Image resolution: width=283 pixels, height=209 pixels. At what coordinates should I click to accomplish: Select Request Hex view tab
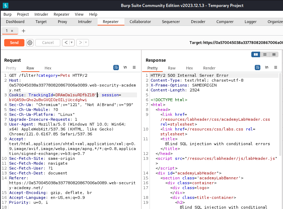[48, 68]
